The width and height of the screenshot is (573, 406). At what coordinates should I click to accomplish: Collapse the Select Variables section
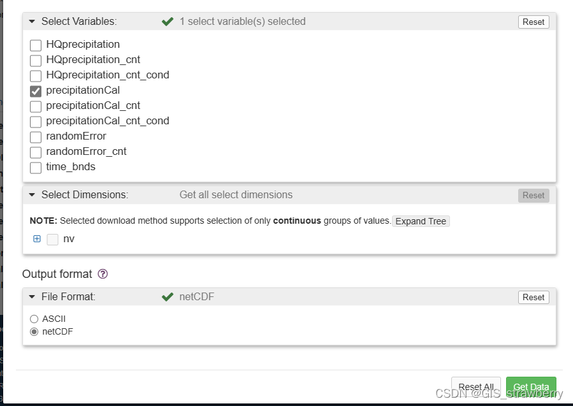click(x=33, y=22)
